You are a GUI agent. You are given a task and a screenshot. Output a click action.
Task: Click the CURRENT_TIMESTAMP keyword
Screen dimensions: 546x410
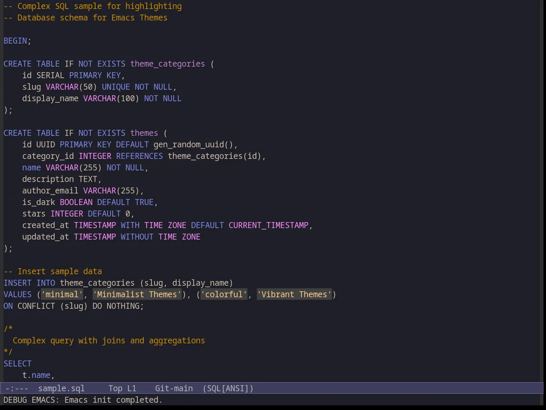click(268, 225)
